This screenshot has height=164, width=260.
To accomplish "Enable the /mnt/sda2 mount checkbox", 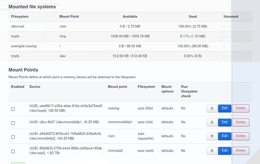I will click(13, 152).
